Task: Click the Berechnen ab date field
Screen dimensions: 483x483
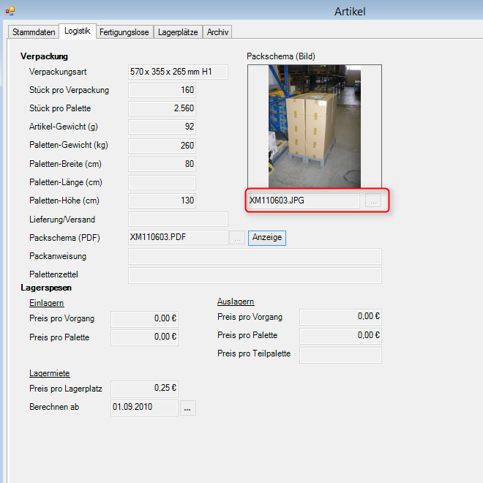Action: tap(144, 408)
